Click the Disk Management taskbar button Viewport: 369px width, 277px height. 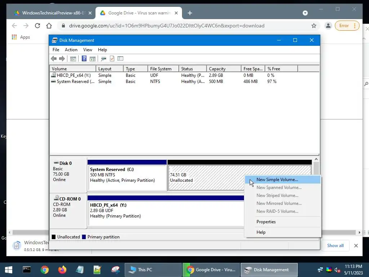(x=269, y=270)
